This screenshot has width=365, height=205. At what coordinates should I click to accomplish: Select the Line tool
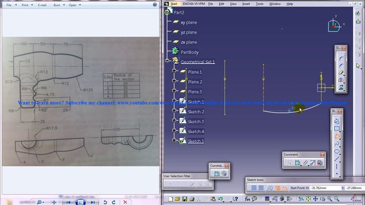click(336, 159)
